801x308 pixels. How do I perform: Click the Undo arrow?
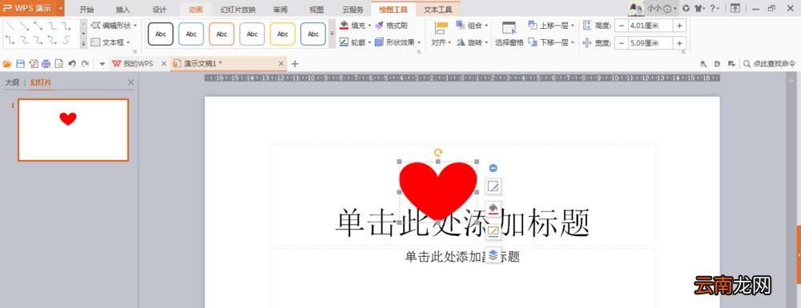[72, 64]
